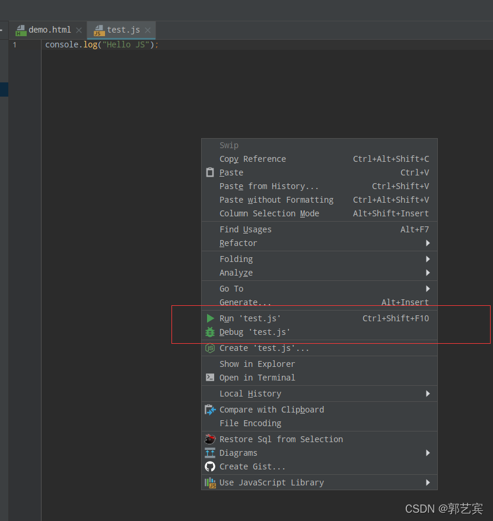493x521 pixels.
Task: Click the Compare with Clipboard icon
Action: point(210,410)
